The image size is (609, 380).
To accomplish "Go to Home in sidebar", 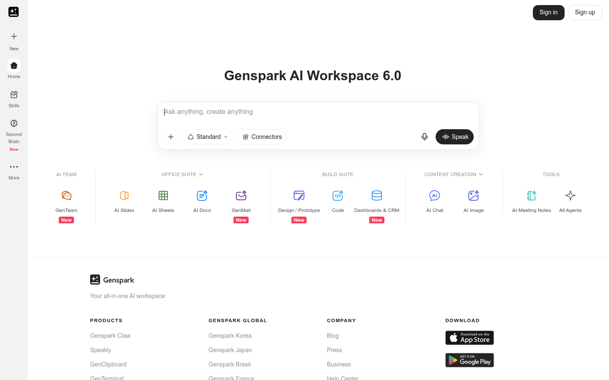I will pyautogui.click(x=14, y=69).
